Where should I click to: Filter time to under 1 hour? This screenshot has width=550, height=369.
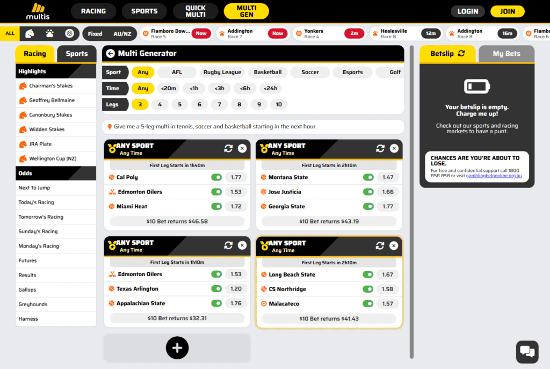coord(194,89)
